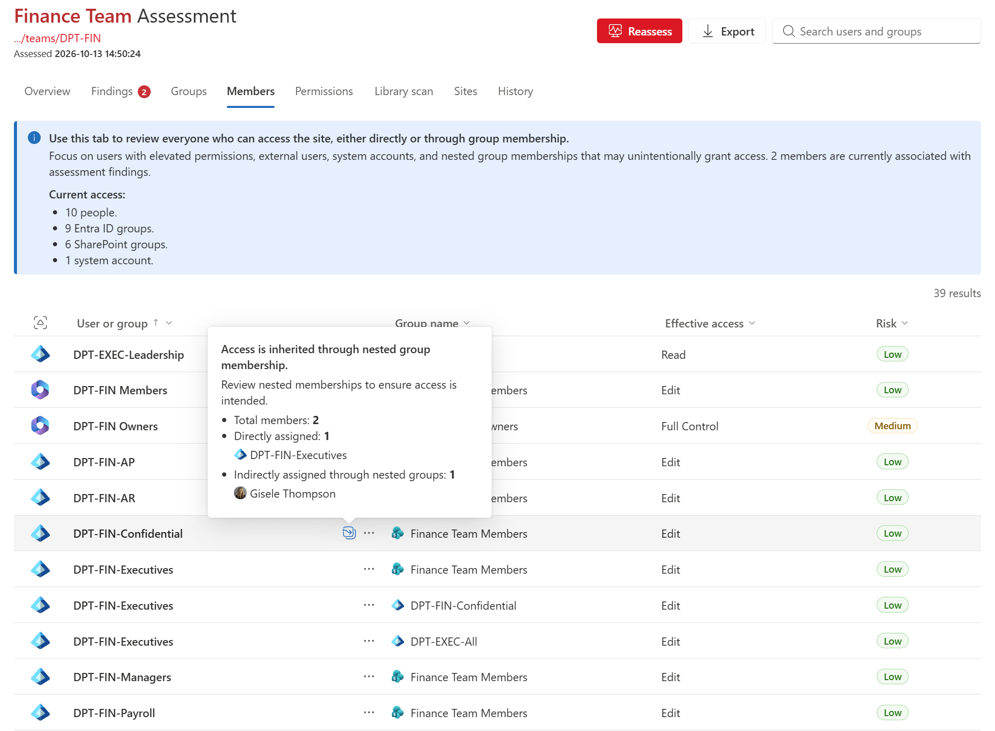Open Effective access column dropdown
995x731 pixels.
(752, 323)
